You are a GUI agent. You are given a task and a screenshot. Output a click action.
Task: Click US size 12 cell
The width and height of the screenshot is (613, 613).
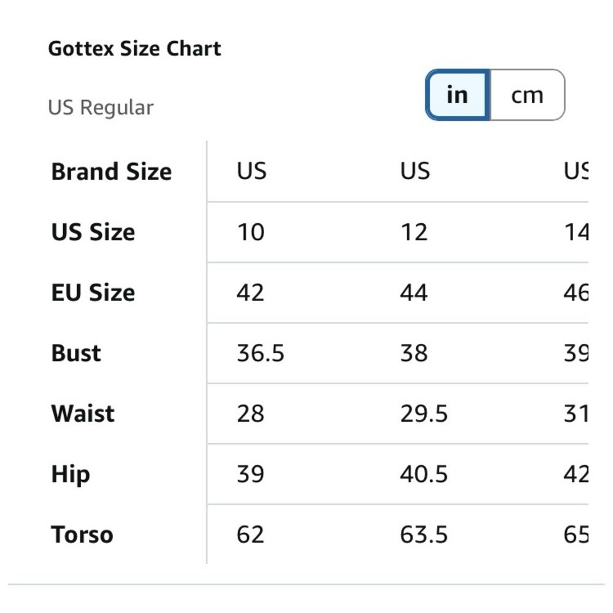[414, 232]
